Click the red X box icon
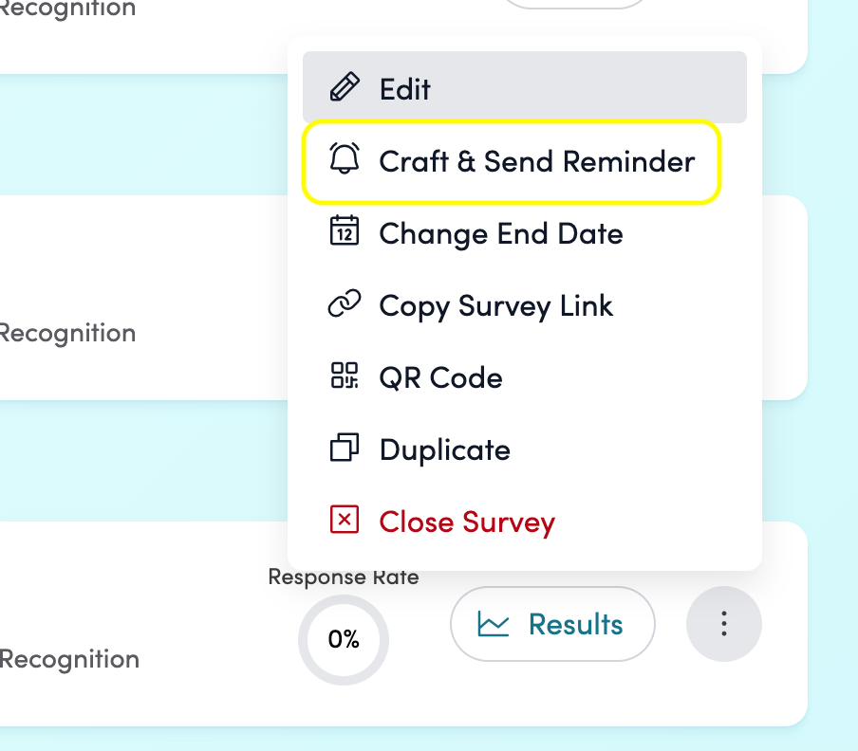The image size is (858, 751). (345, 521)
